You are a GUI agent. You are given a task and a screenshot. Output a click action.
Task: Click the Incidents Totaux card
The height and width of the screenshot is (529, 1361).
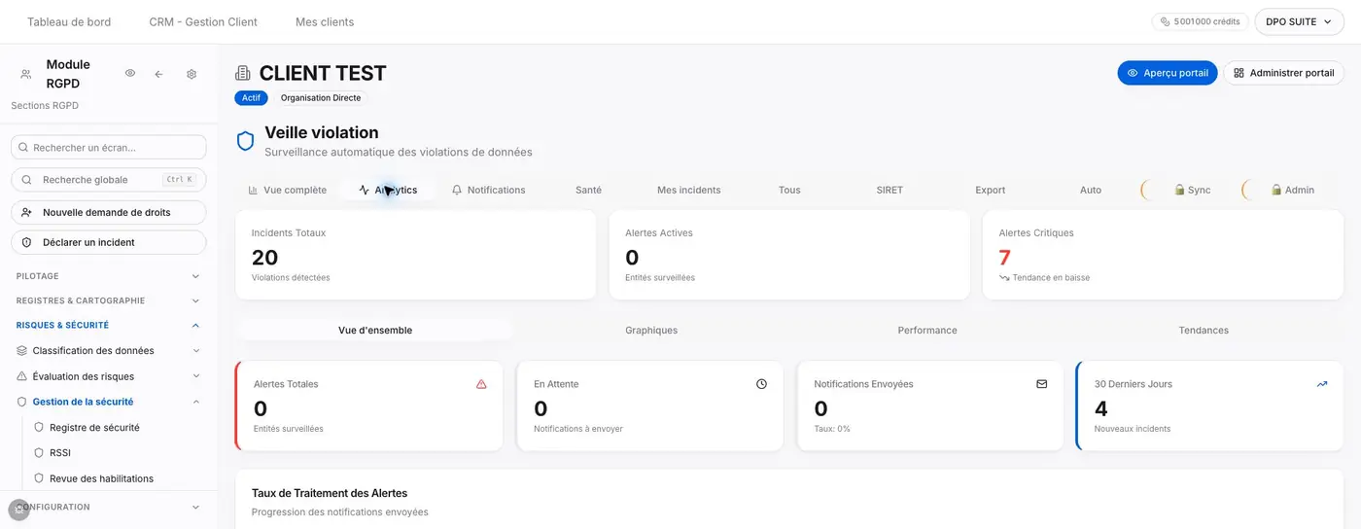click(416, 255)
